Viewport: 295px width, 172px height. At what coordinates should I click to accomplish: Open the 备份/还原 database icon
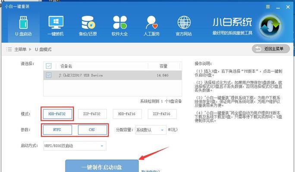[88, 22]
